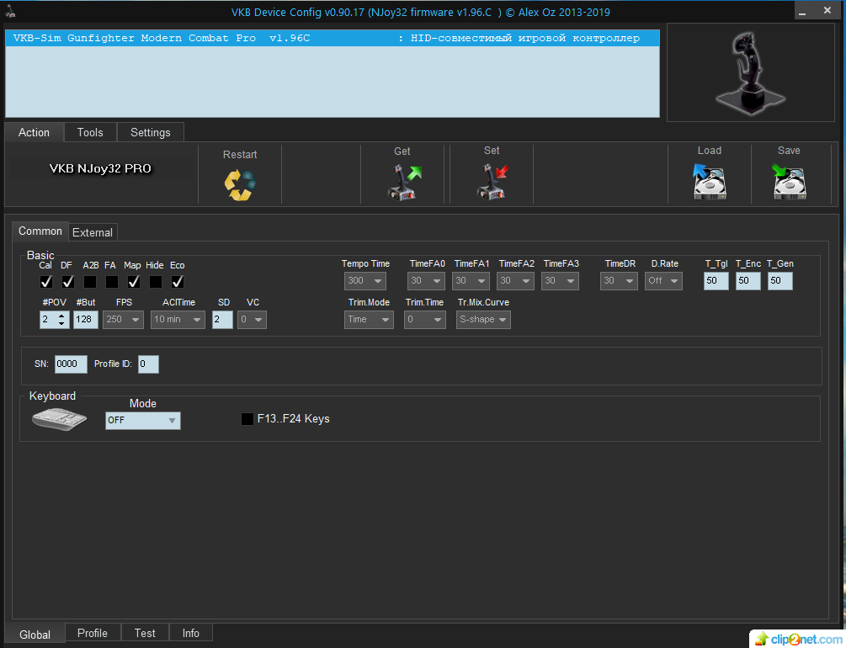846x648 pixels.
Task: Switch to the Action tab
Action: pyautogui.click(x=34, y=132)
